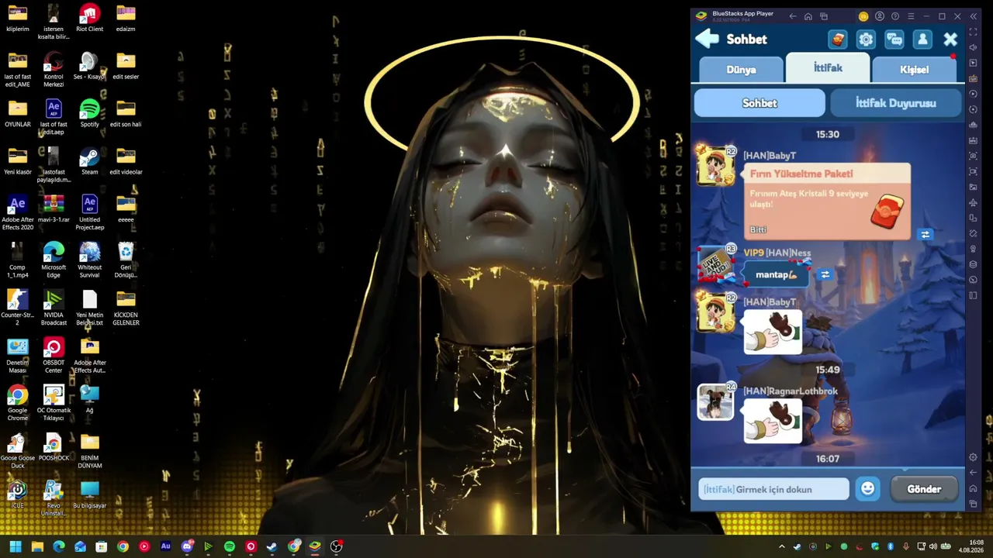Take a screenshot from BlueStacks sidebar

point(974,156)
